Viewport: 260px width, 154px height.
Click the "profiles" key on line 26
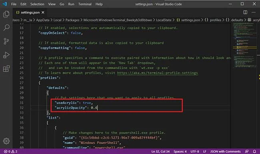48,78
